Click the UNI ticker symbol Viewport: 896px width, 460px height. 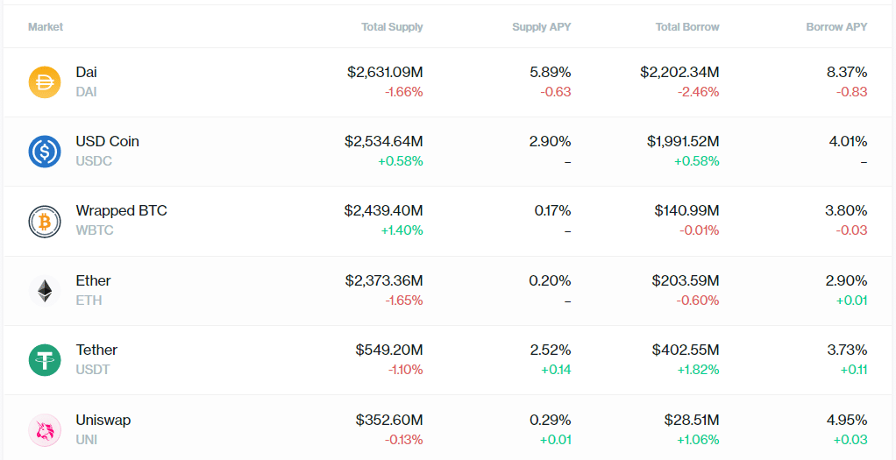(x=87, y=440)
